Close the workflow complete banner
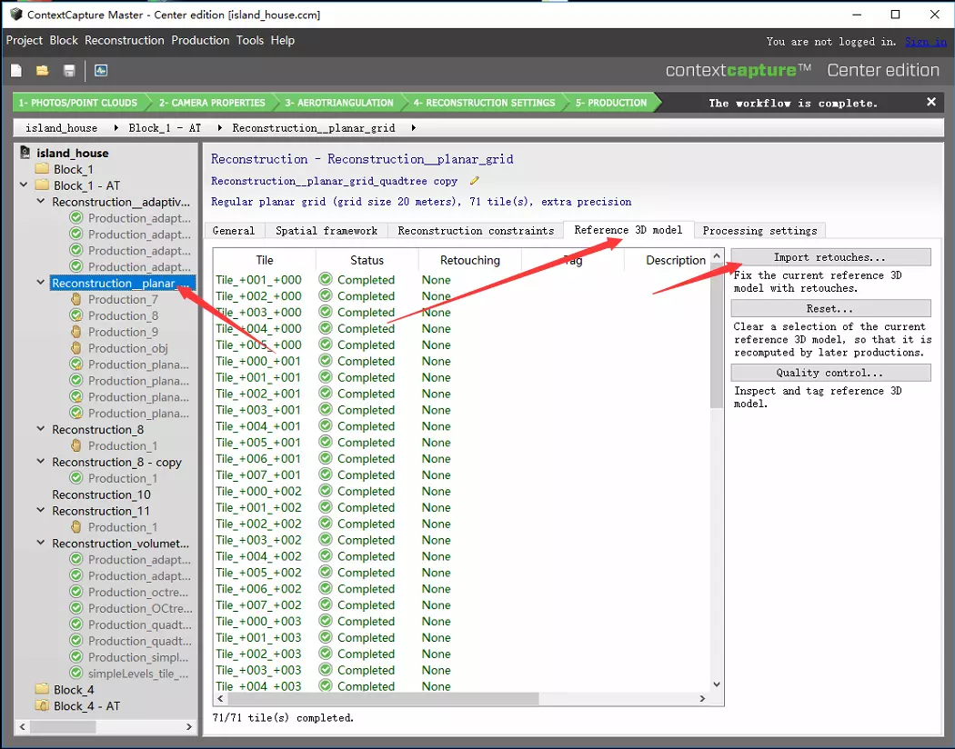Viewport: 955px width, 749px height. pos(931,102)
